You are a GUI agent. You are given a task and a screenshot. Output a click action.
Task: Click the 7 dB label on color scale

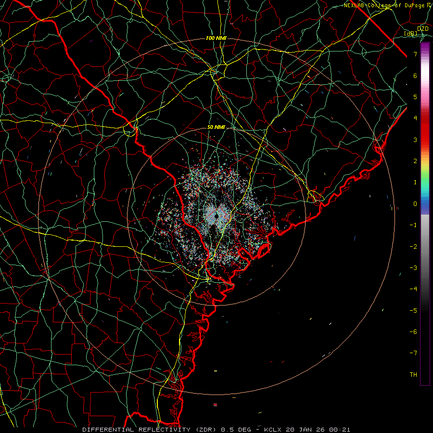[415, 54]
